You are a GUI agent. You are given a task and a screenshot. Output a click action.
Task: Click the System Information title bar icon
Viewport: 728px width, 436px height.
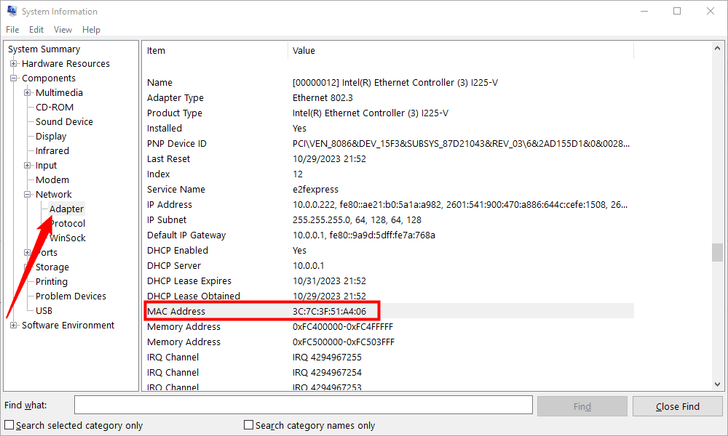[x=10, y=11]
